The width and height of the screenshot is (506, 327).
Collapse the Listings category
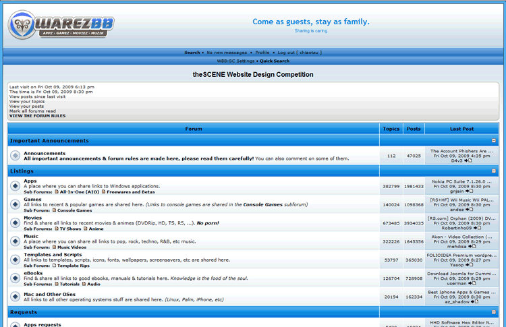(493, 171)
